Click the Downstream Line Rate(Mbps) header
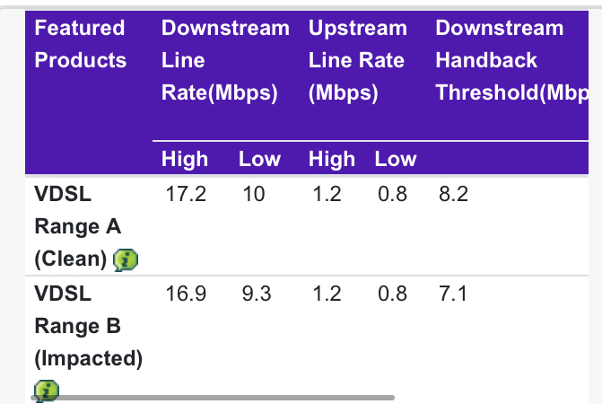Viewport: 602px width, 404px height. pyautogui.click(x=225, y=60)
